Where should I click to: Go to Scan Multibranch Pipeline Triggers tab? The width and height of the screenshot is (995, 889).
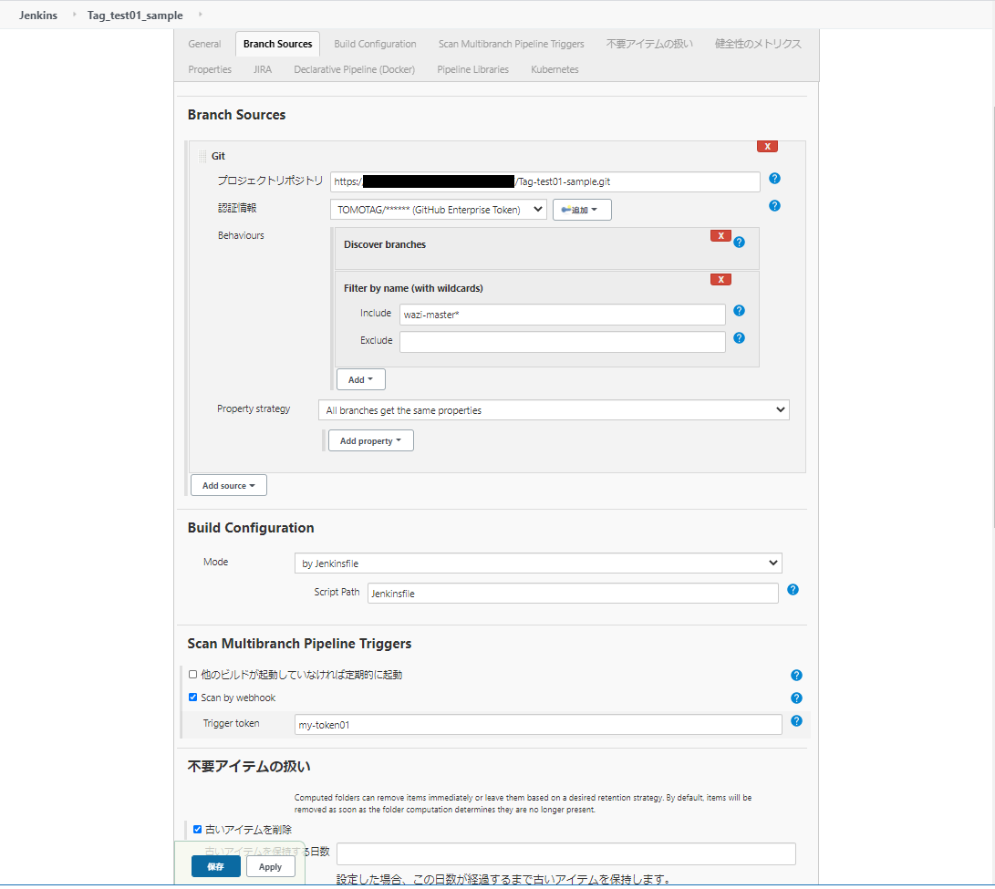[x=511, y=44]
